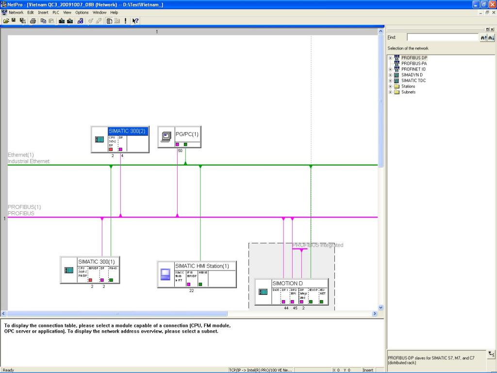The image size is (497, 373).
Task: Click the magenta DP interface square on SIMATIC 300(1)
Action: [102, 280]
